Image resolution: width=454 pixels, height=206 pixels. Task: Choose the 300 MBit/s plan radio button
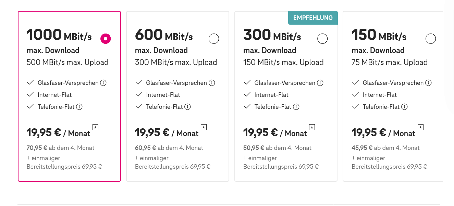(322, 39)
